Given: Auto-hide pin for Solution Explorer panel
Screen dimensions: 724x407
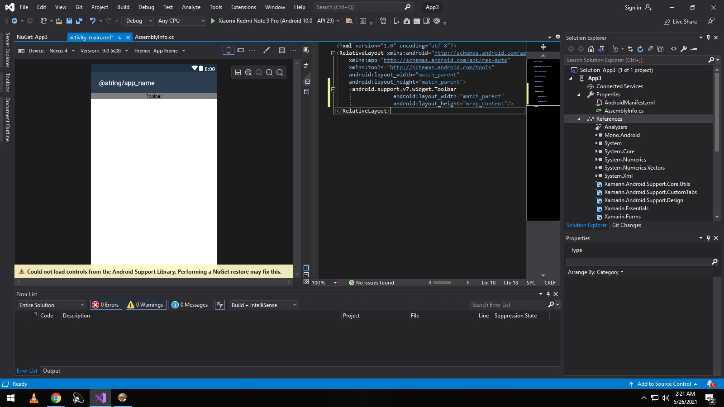Looking at the screenshot, I should tap(709, 38).
